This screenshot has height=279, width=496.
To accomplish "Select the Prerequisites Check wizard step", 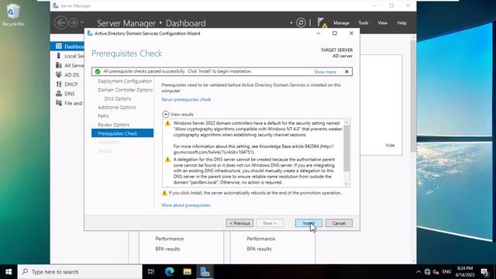I will pyautogui.click(x=122, y=133).
